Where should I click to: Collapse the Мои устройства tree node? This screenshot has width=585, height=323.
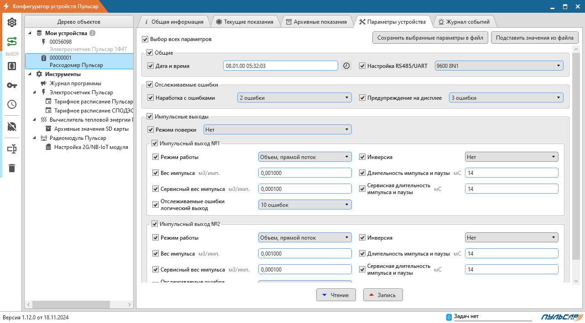30,33
